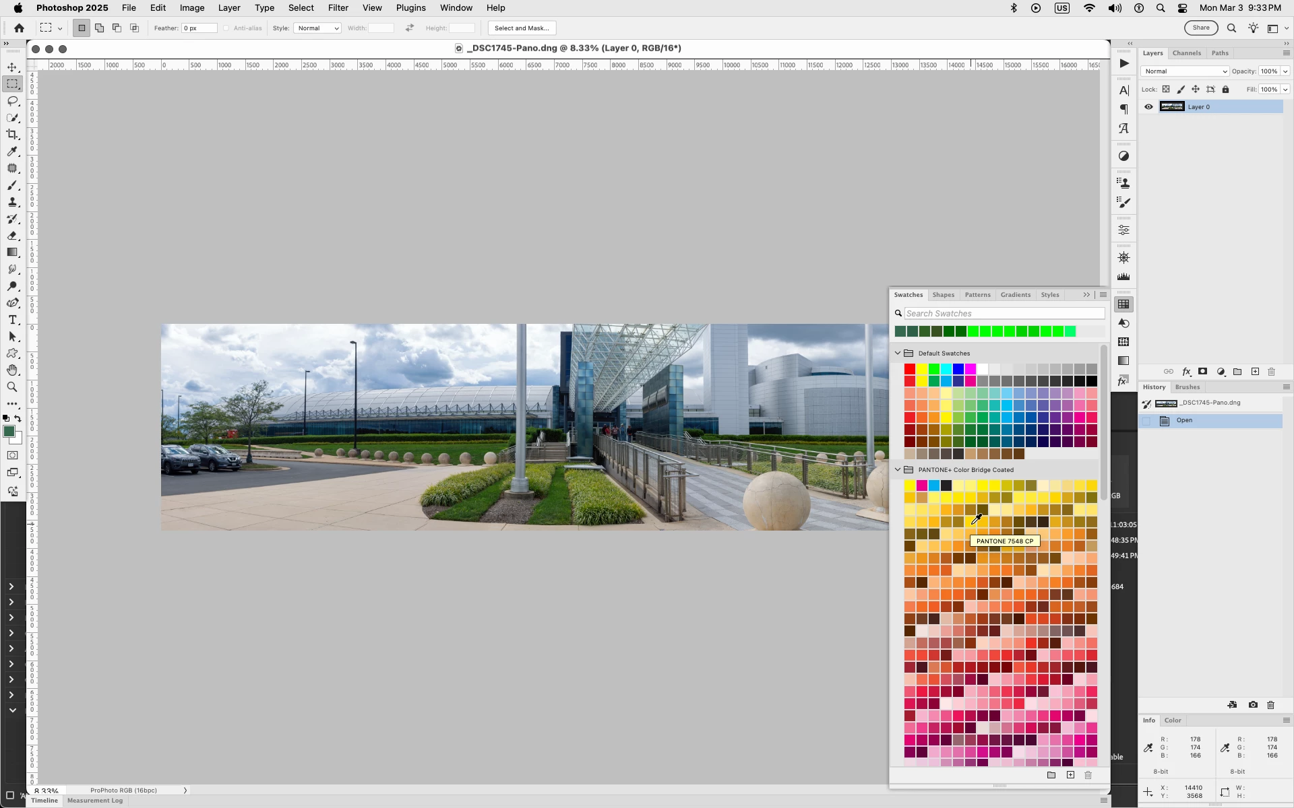
Task: Open the Filter menu
Action: [x=338, y=8]
